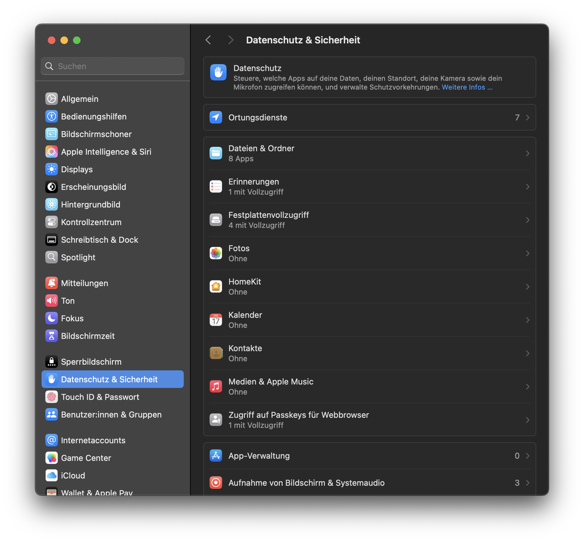Click the Weitere Infos link

coord(467,87)
